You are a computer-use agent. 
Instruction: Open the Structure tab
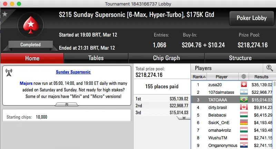240,58
